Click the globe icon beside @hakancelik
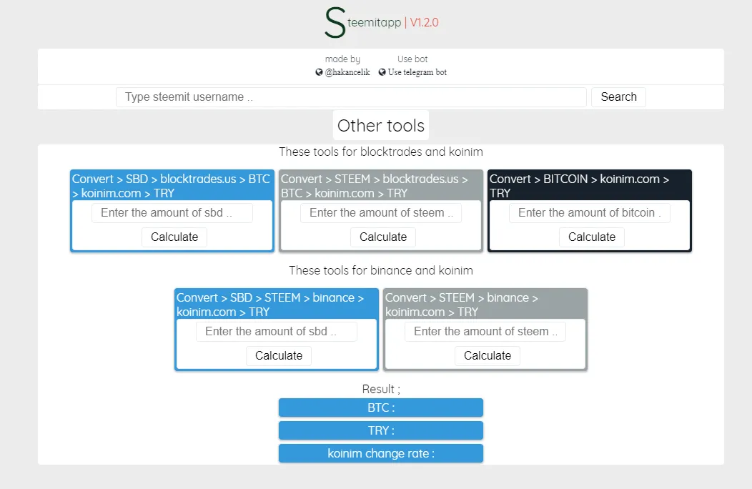 click(x=320, y=72)
